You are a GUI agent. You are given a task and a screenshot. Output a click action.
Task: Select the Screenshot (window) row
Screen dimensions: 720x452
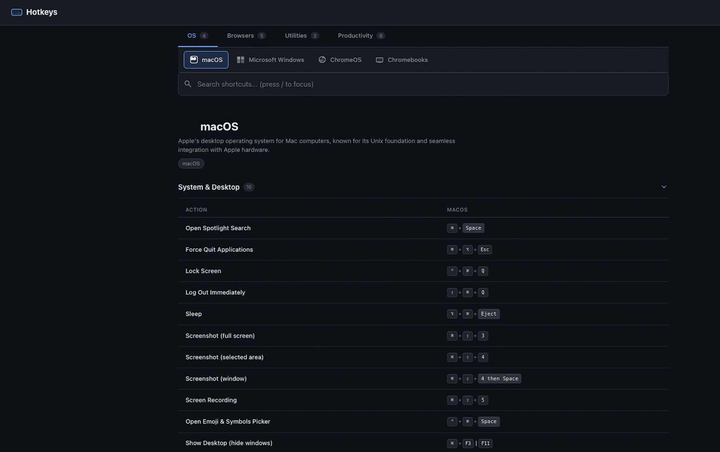pos(423,379)
